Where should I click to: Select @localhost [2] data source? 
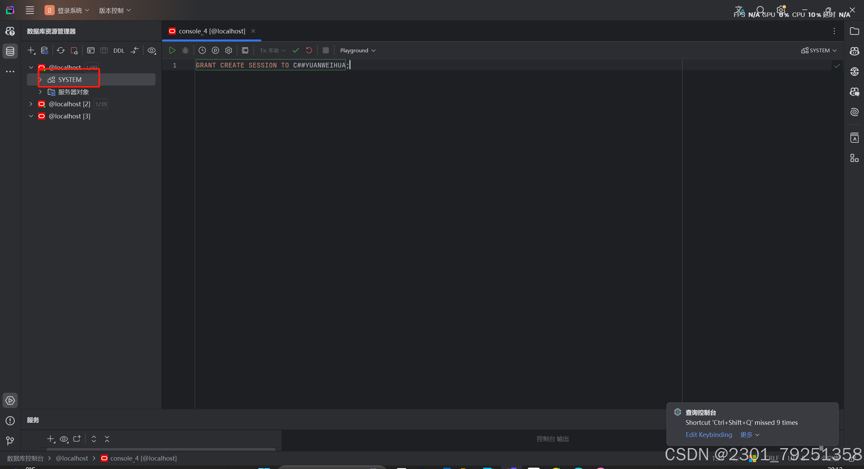coord(69,104)
